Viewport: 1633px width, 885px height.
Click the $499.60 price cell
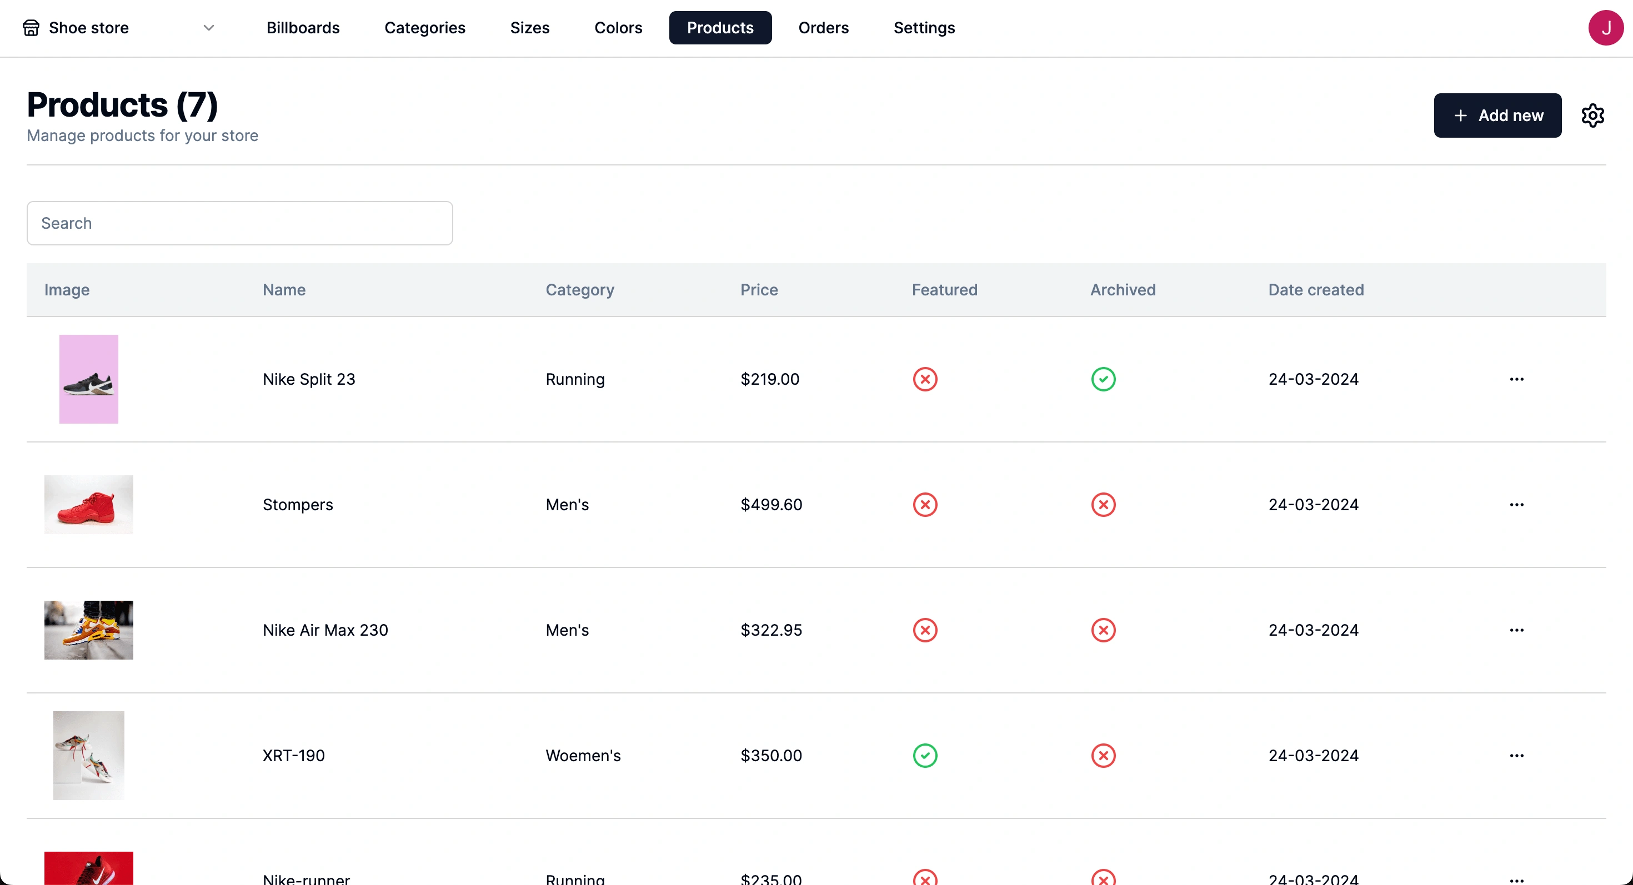[x=771, y=504]
